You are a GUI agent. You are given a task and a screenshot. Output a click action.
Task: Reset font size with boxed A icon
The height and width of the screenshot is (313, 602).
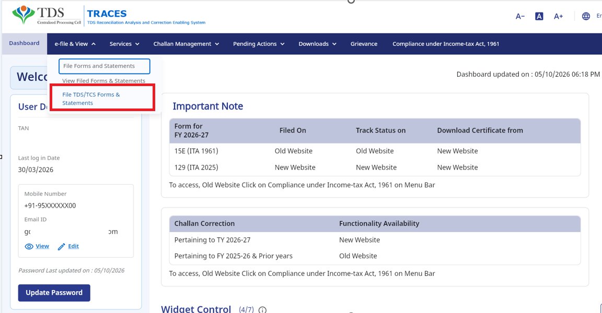point(539,16)
